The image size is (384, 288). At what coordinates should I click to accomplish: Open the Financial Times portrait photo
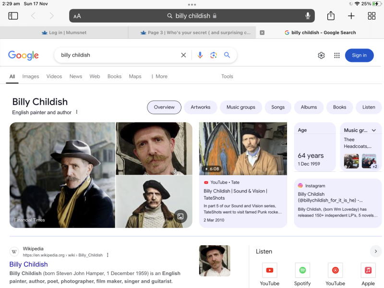pyautogui.click(x=62, y=175)
